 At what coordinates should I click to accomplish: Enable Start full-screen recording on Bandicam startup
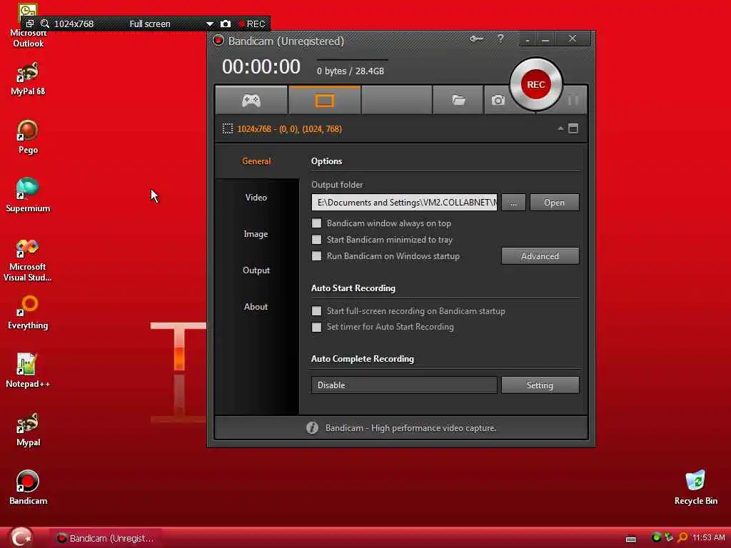pos(316,311)
